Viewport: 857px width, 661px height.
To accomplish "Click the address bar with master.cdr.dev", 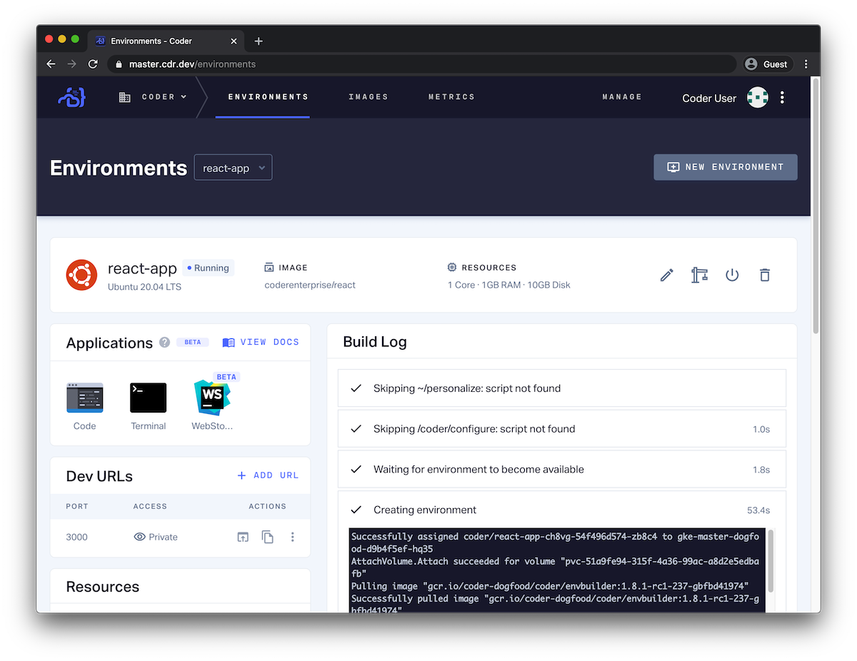I will [x=421, y=64].
